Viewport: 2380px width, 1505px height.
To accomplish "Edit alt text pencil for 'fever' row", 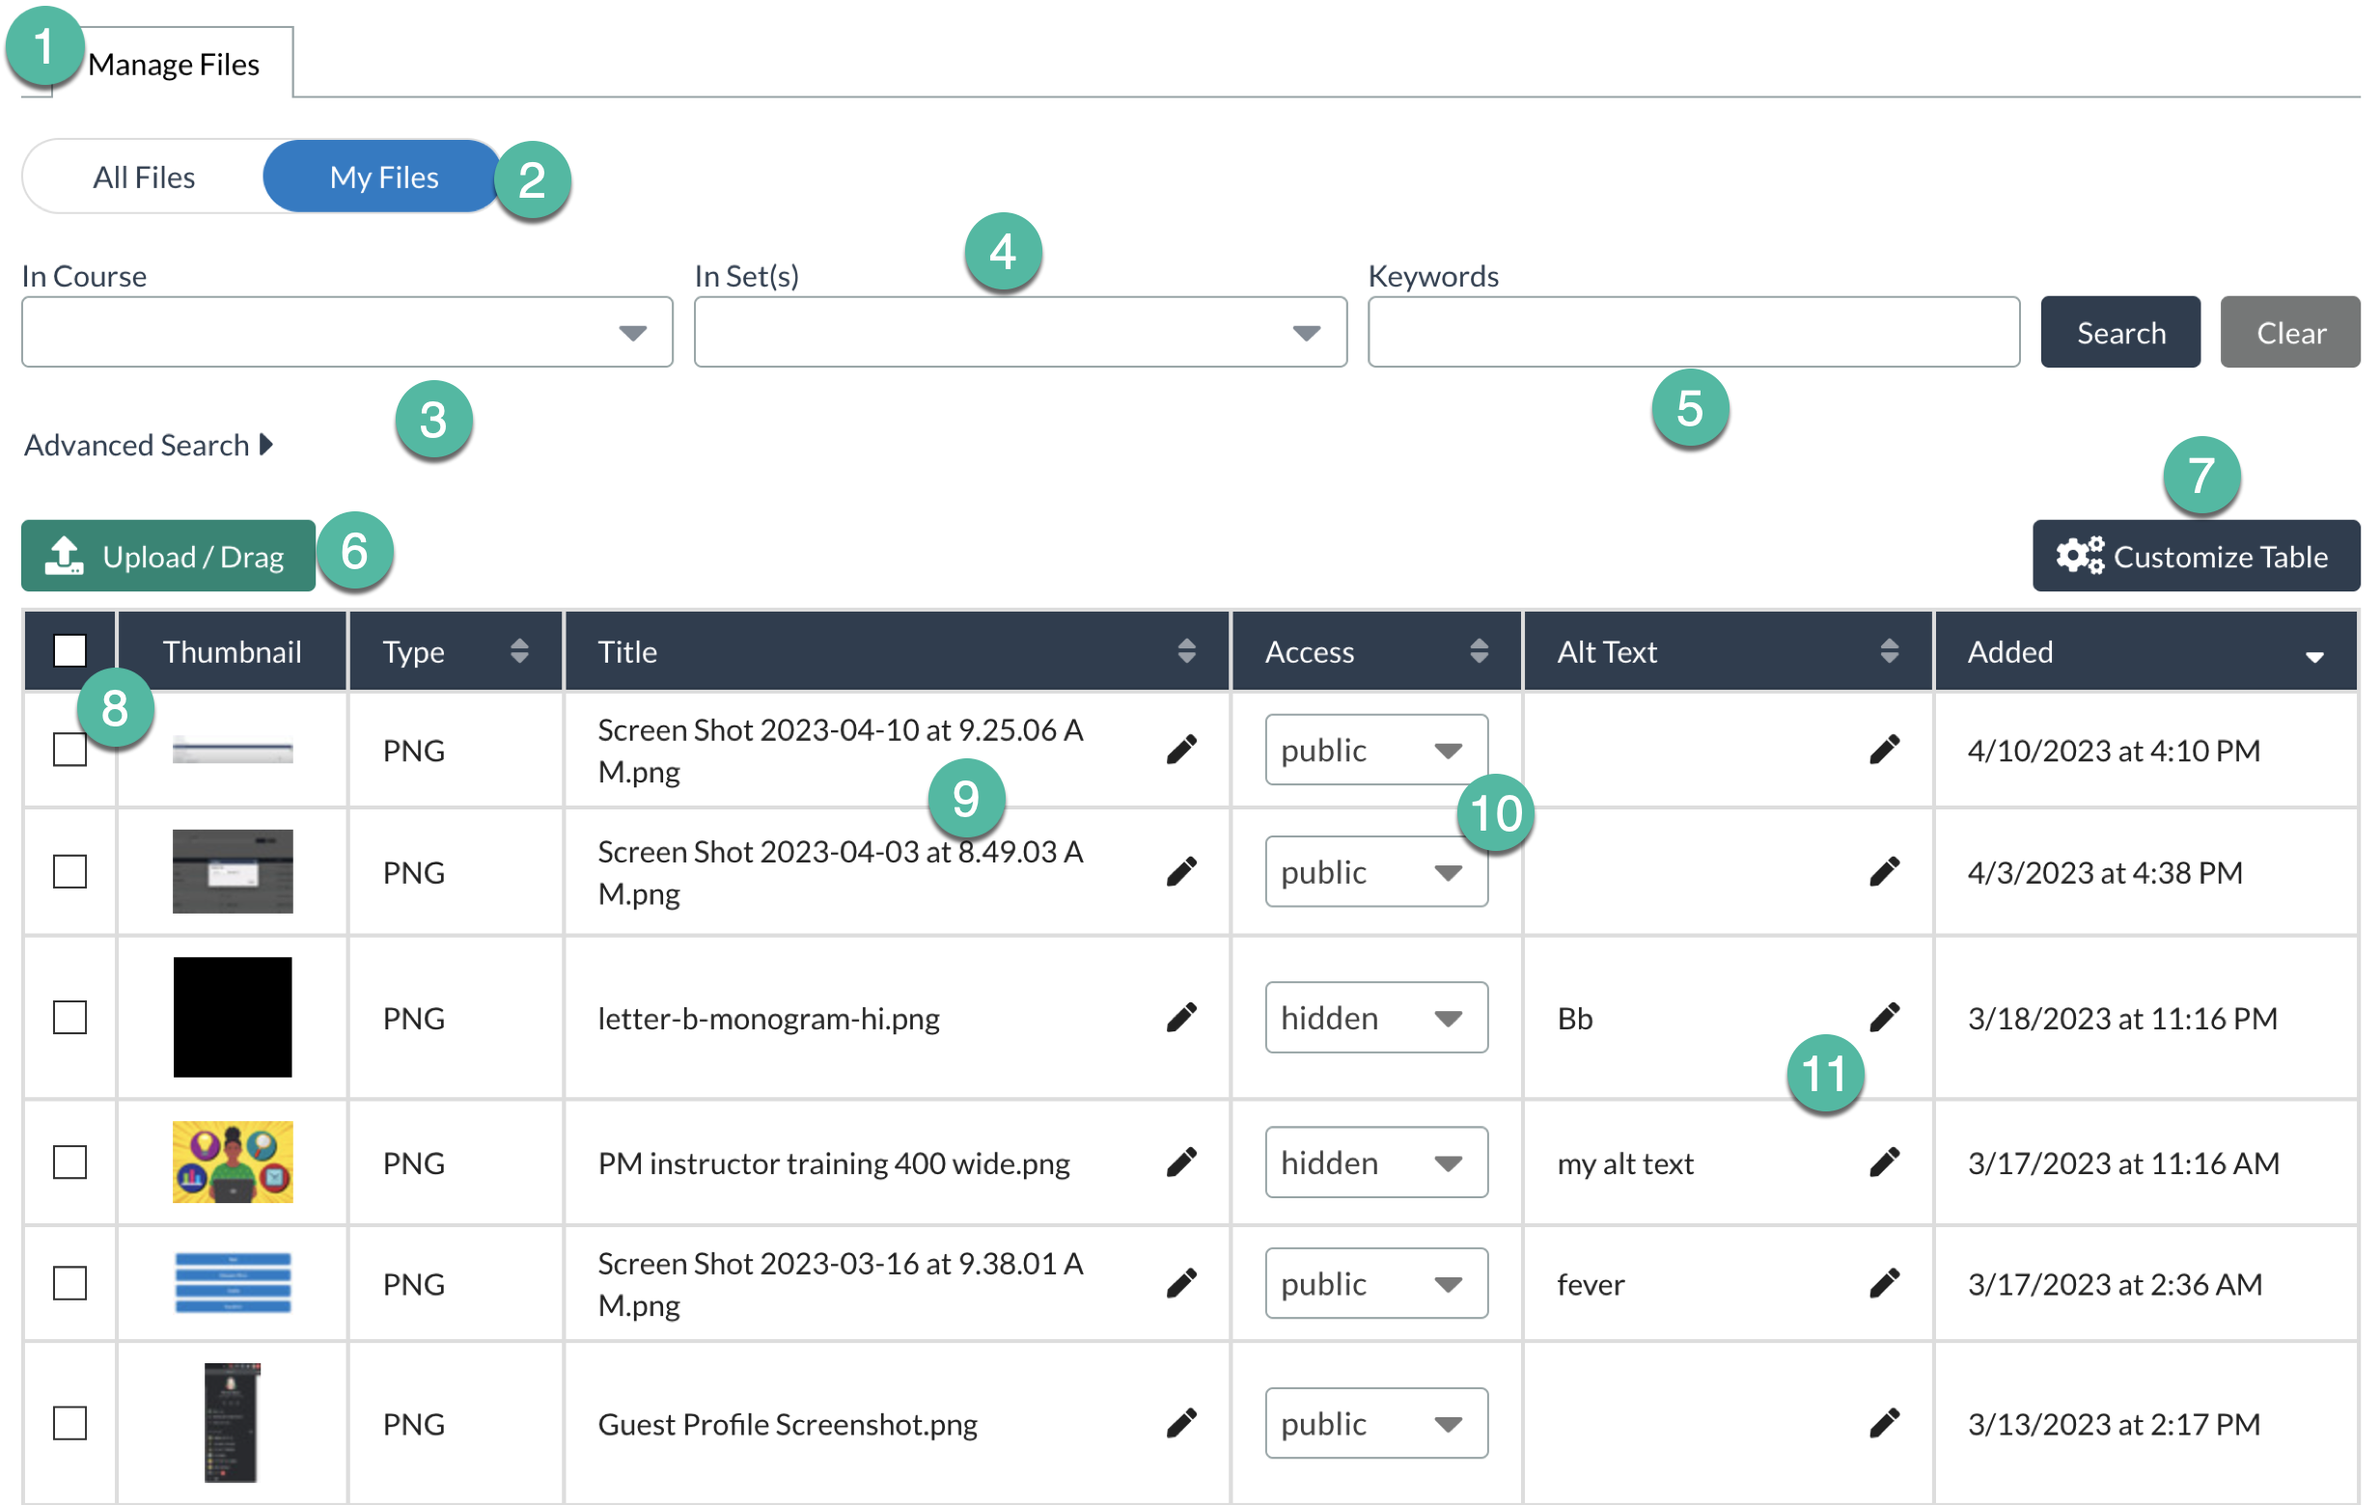I will (1884, 1283).
